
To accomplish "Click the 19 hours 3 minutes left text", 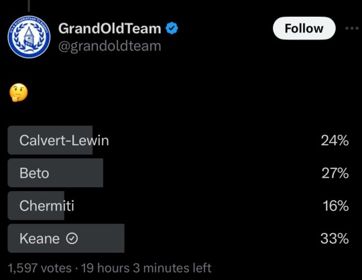I will tap(146, 268).
